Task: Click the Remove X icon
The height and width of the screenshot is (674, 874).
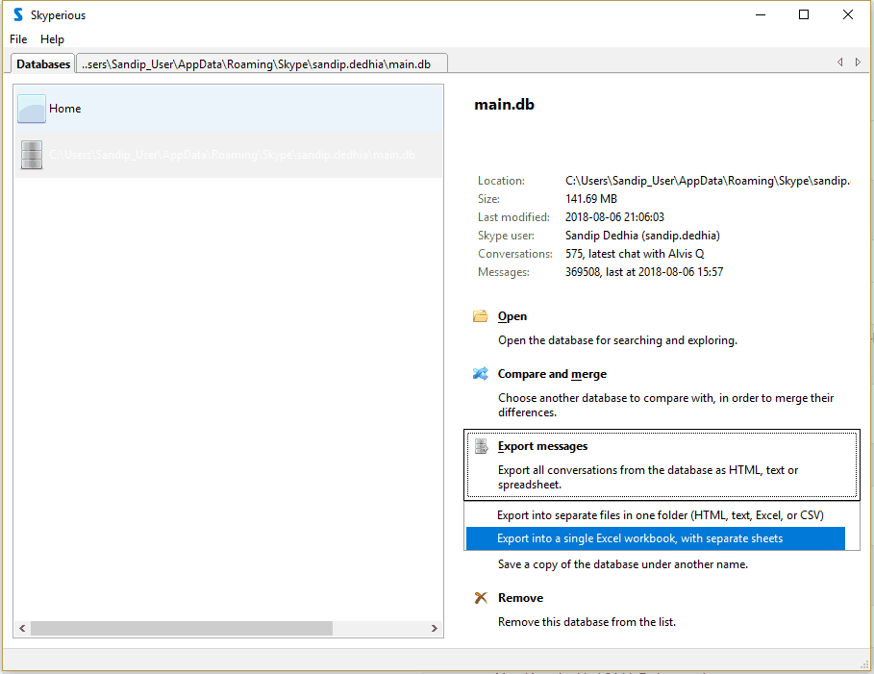Action: [x=481, y=598]
